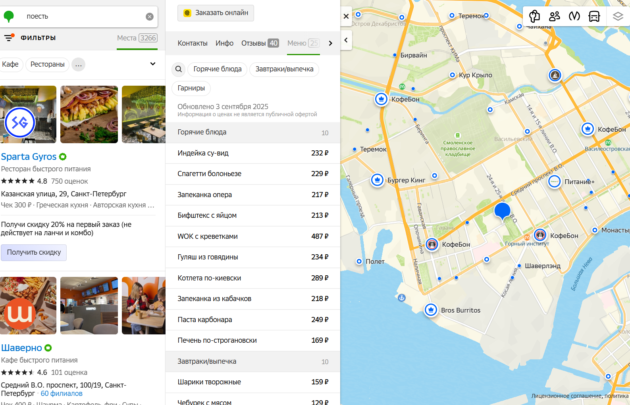The image size is (630, 405).
Task: Open the people/community map layer icon
Action: pyautogui.click(x=555, y=16)
